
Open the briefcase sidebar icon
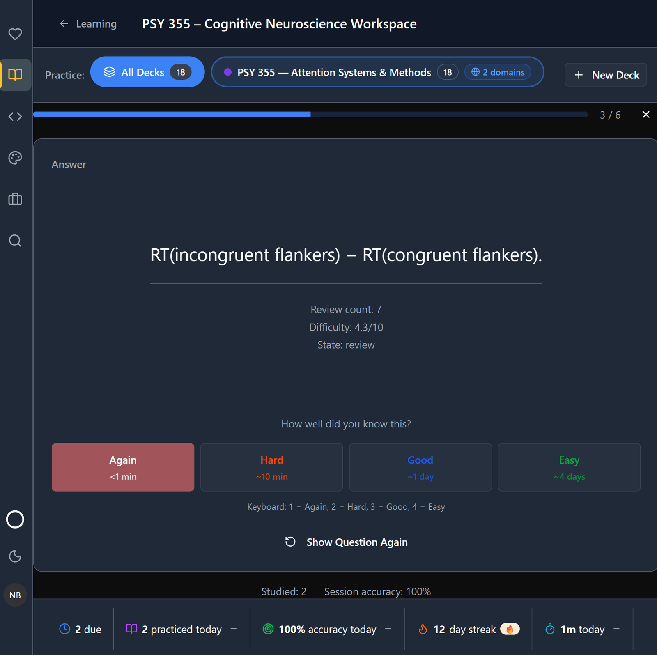[x=15, y=199]
